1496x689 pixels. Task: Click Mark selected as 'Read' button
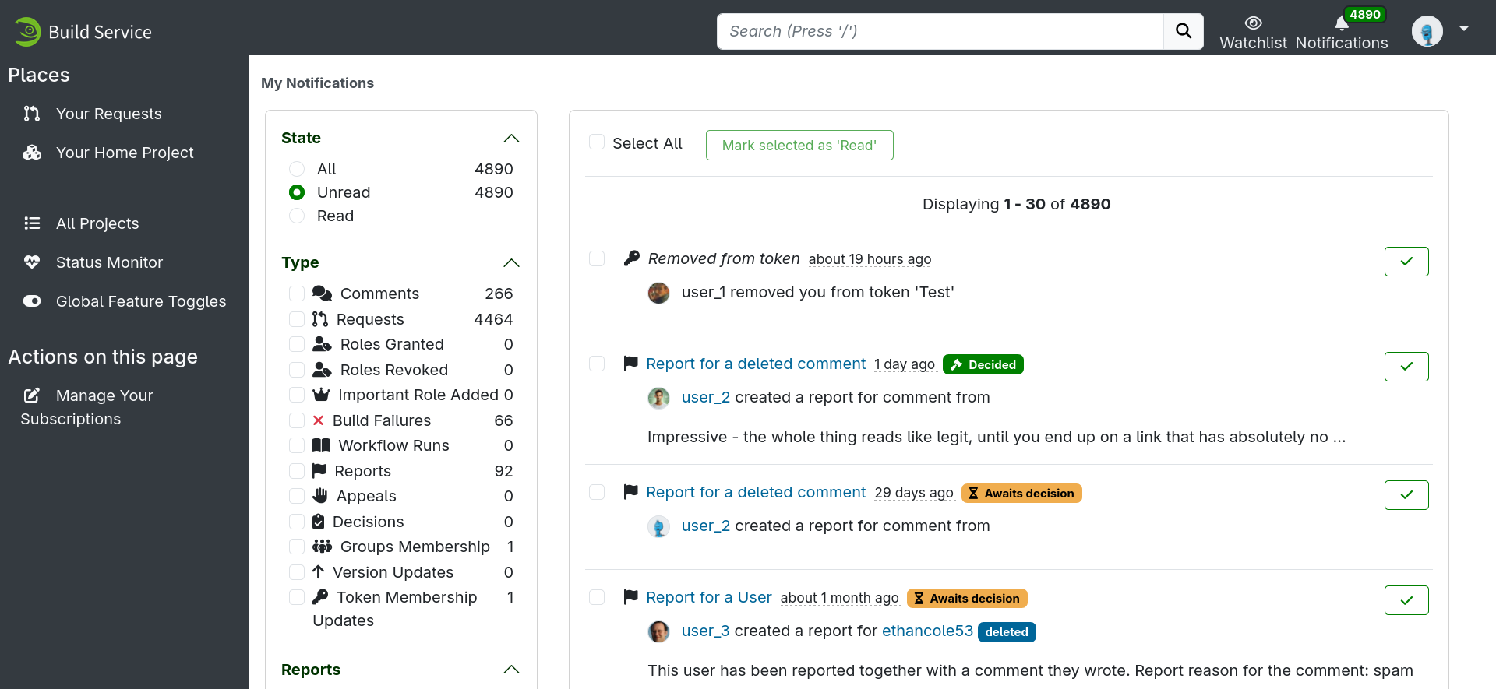click(x=799, y=145)
